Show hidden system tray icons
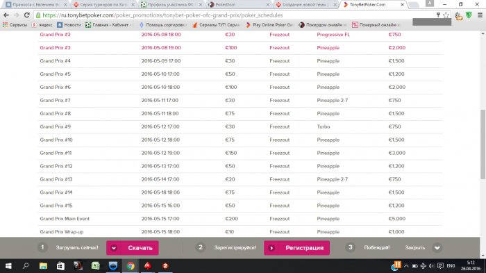486x273 pixels. [x=406, y=266]
